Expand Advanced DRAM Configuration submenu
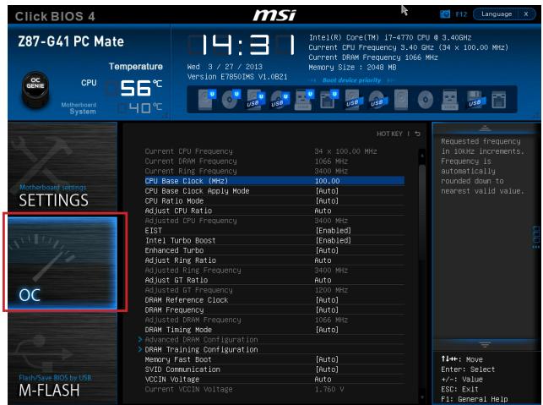 (x=201, y=339)
